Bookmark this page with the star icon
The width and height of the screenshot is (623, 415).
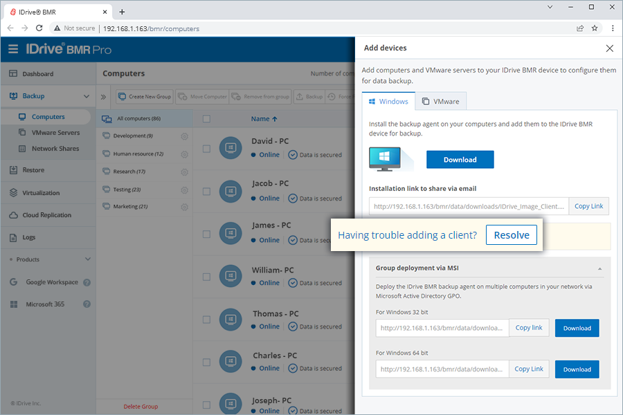coord(595,28)
